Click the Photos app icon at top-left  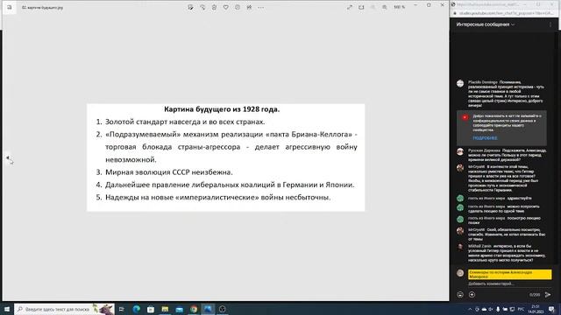click(10, 7)
